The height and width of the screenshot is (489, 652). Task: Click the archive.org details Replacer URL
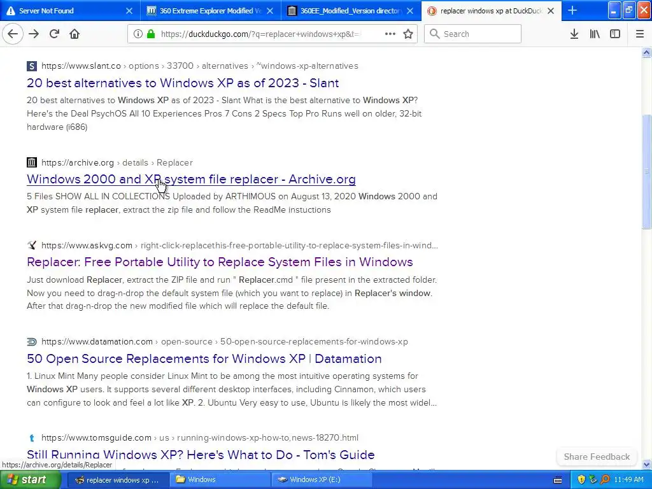(x=117, y=162)
